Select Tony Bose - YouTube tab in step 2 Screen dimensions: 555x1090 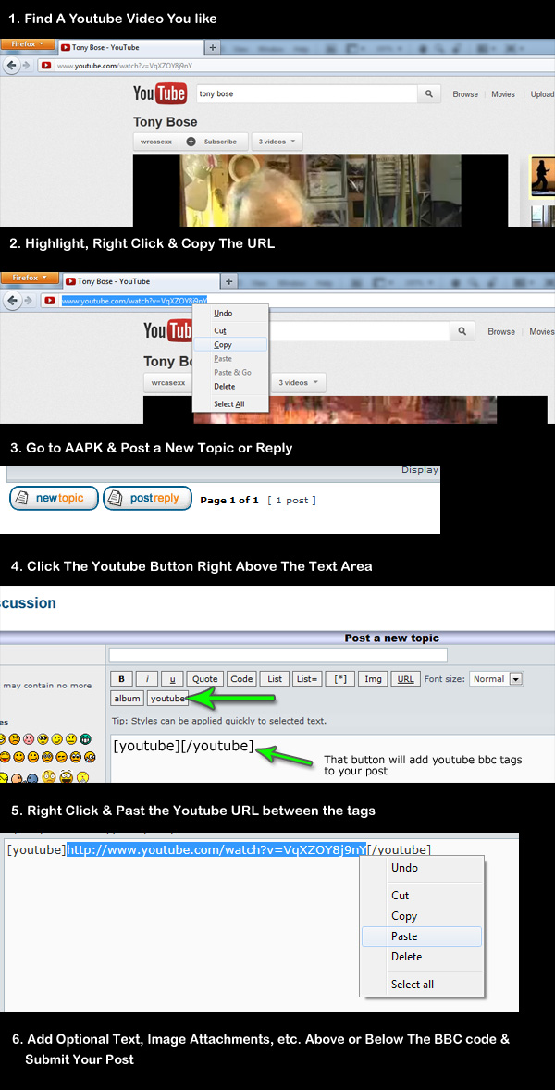(x=140, y=281)
